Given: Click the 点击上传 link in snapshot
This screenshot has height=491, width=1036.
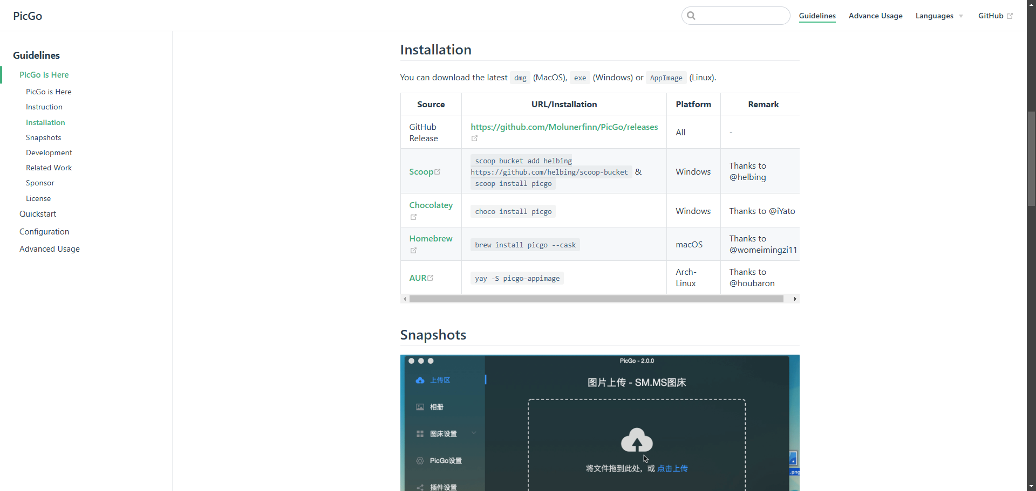Looking at the screenshot, I should [x=672, y=468].
